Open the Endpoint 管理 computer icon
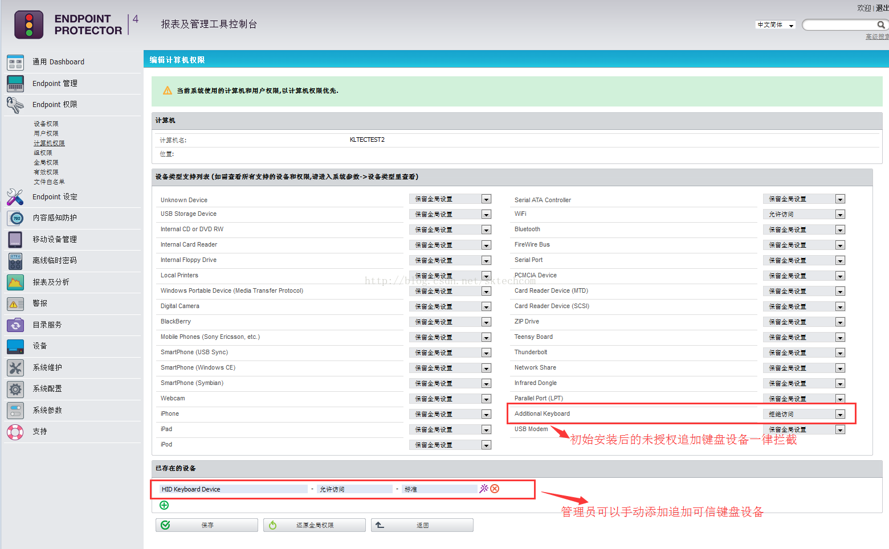The width and height of the screenshot is (889, 549). click(15, 84)
